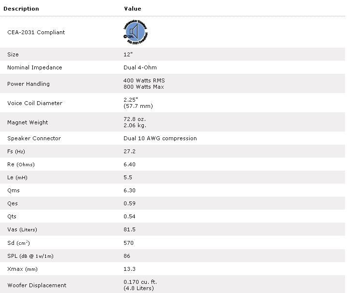Click the 400 Watts RMS value
The image size is (347, 293).
point(144,80)
